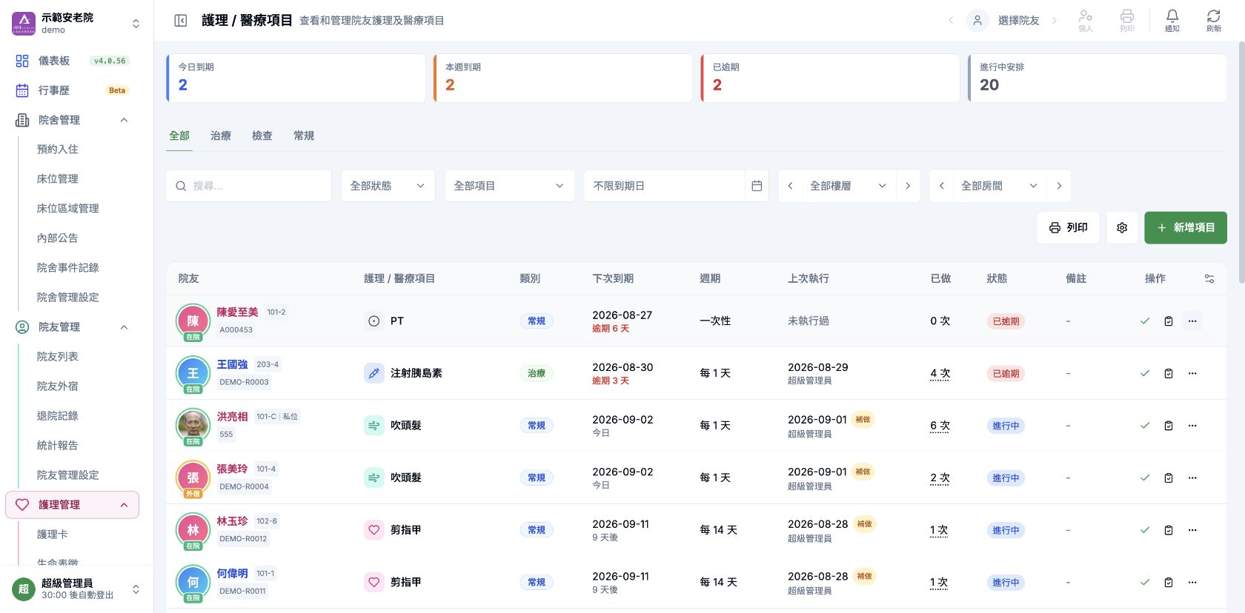
Task: Open 張美玲 resident link
Action: click(x=232, y=469)
